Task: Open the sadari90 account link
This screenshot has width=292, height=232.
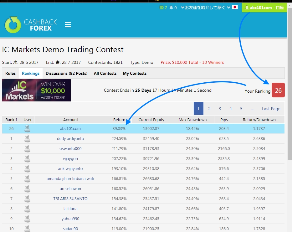Action: click(70, 229)
